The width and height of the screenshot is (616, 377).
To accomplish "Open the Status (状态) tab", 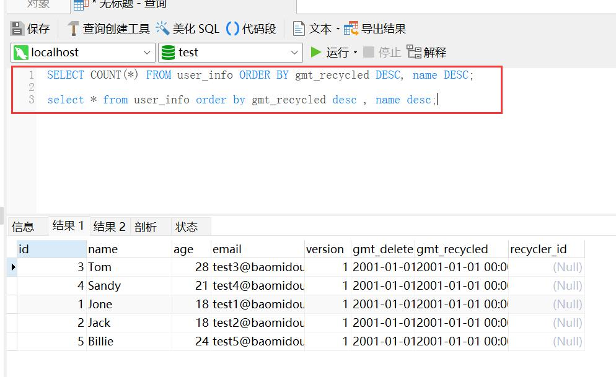I will pos(187,227).
